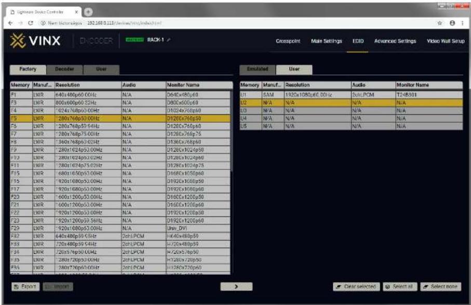471x305 pixels.
Task: Select the U5 memory row
Action: (351, 126)
